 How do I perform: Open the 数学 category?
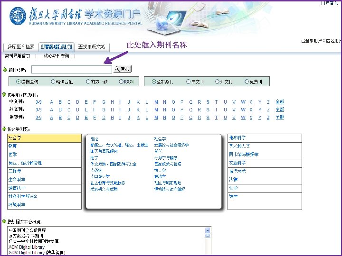[233, 196]
